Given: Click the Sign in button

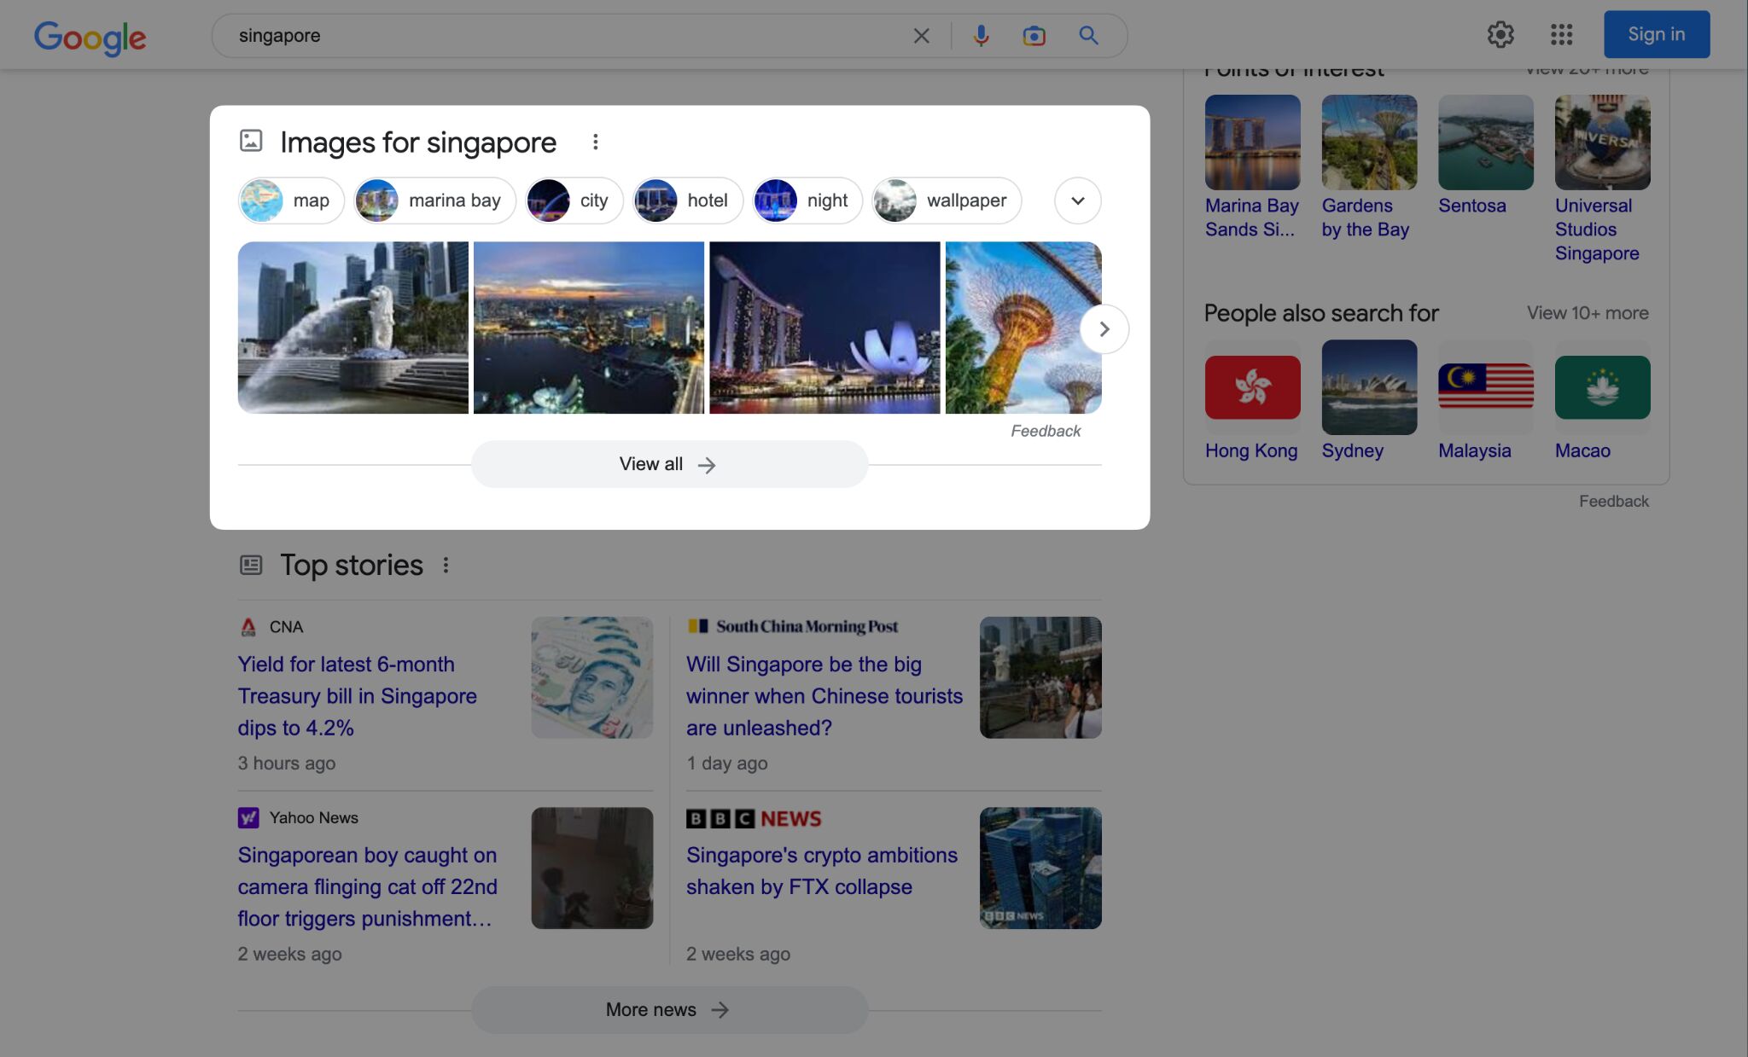Looking at the screenshot, I should click(x=1656, y=34).
